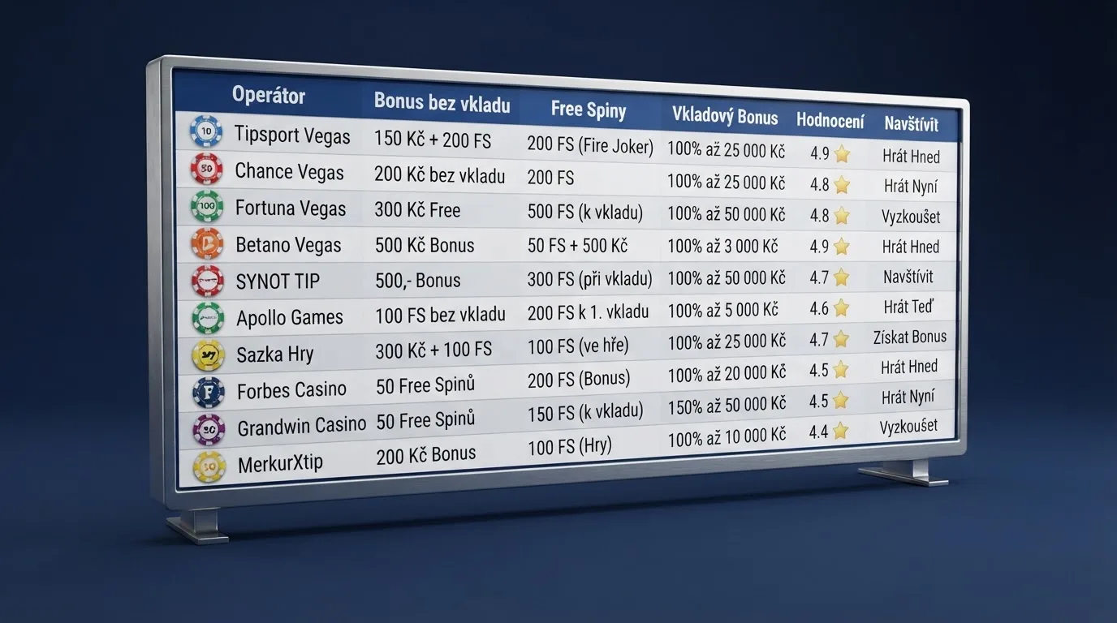Click the Získat Bonus link
This screenshot has width=1117, height=623.
click(x=909, y=337)
